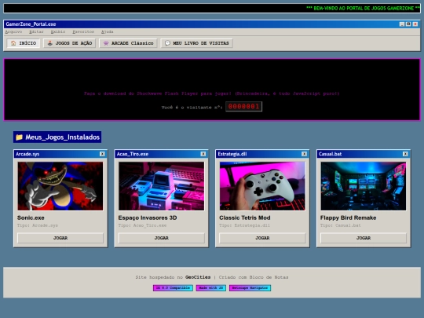
Task: Click the Flappy Bird Remake arcade room thumbnail
Action: 364,186
